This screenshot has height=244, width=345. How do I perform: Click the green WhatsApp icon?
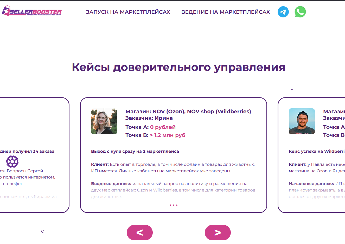tap(300, 12)
